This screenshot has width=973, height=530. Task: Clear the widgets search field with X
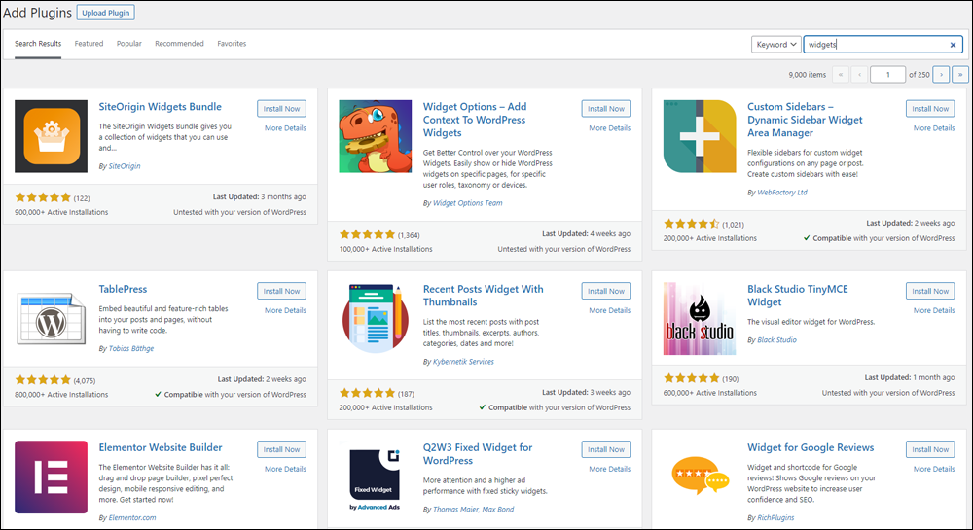[953, 45]
